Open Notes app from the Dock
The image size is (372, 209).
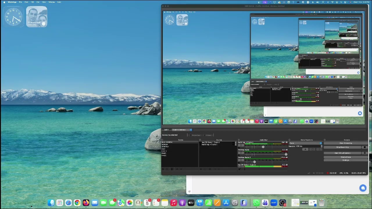click(164, 203)
